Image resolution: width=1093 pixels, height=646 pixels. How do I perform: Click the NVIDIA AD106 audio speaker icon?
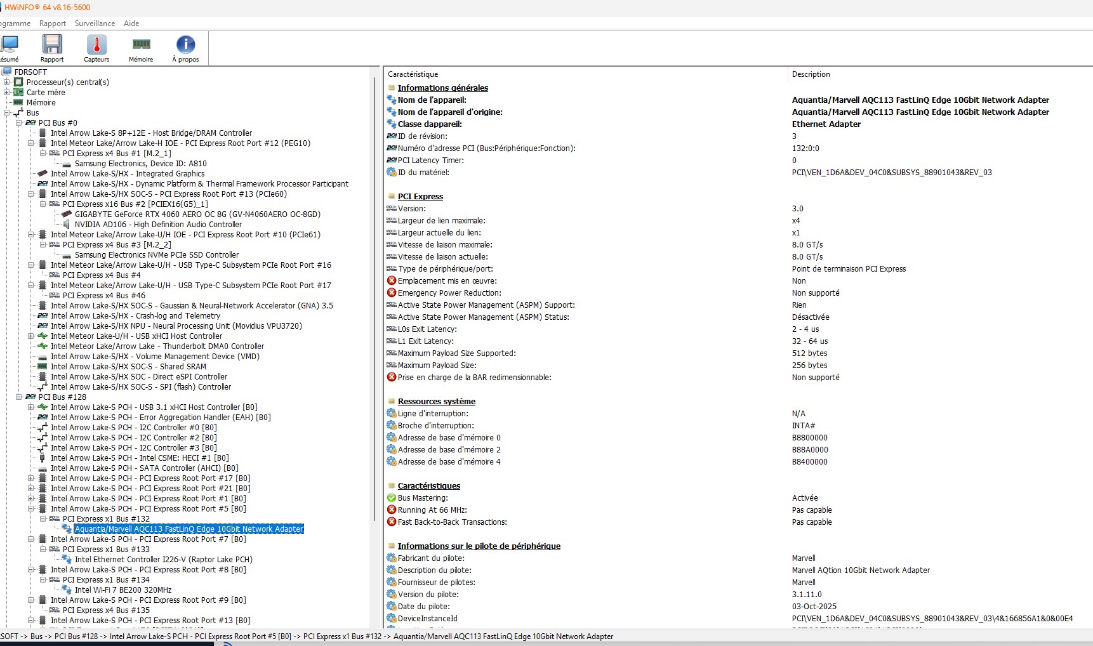click(x=67, y=225)
